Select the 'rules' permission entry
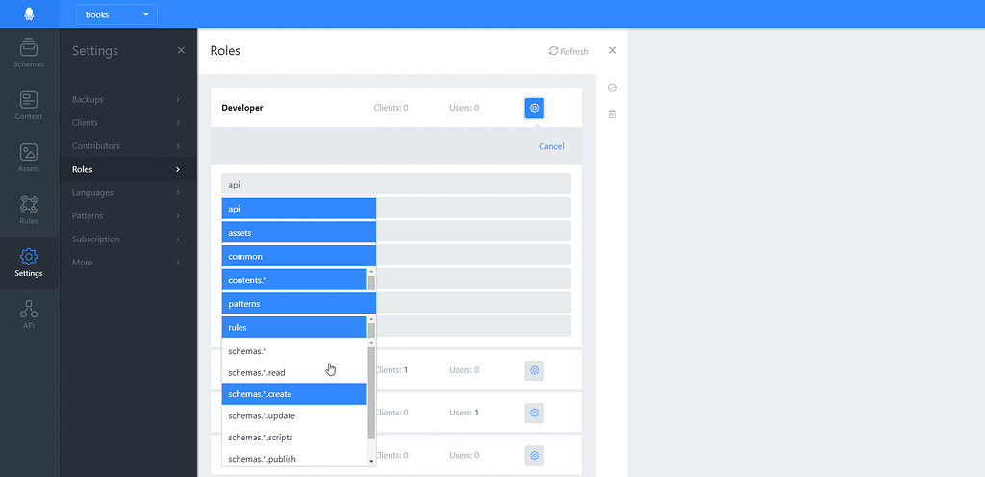Screen dimensions: 985x477 point(294,327)
